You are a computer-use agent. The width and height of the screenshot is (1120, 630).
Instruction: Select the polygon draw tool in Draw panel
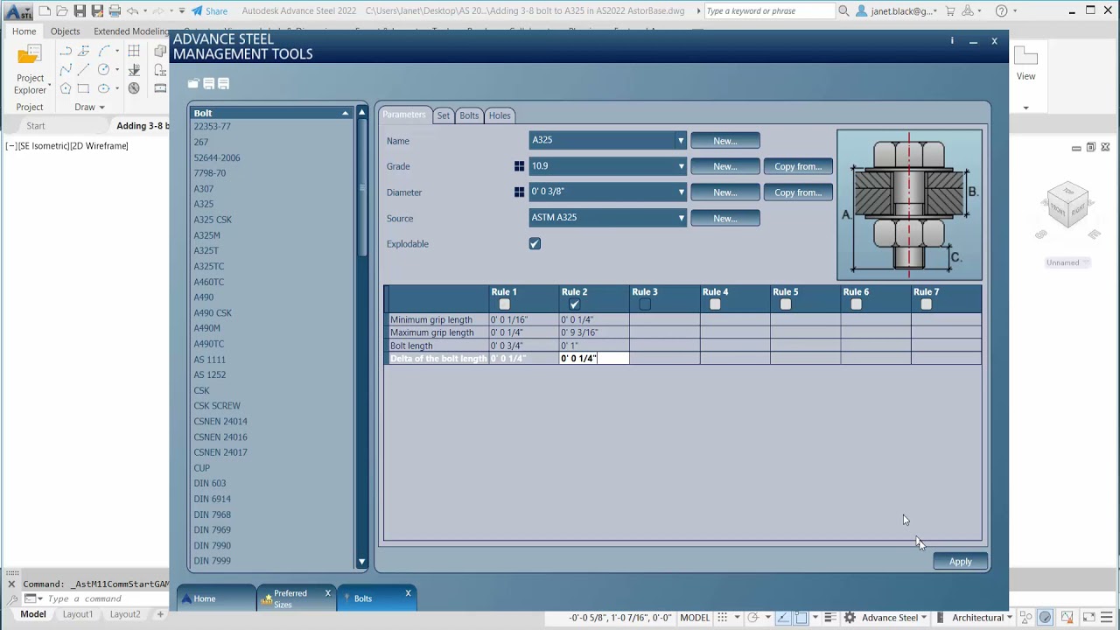66,88
